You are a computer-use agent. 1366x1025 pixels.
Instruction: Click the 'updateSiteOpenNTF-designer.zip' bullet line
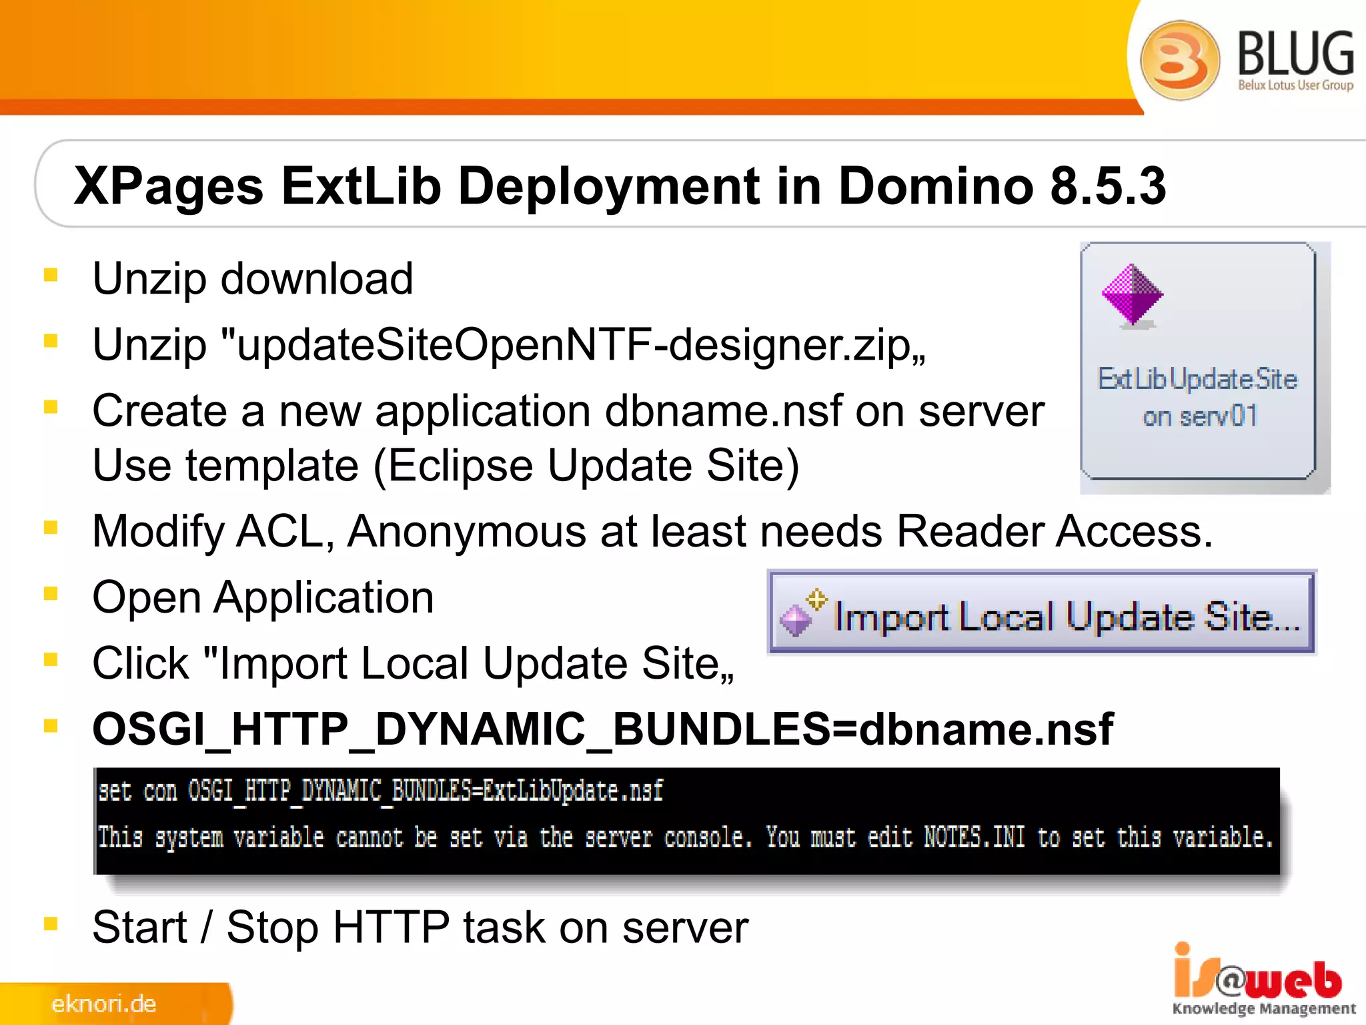[x=509, y=345]
